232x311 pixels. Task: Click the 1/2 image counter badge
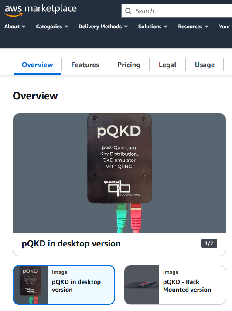209,243
